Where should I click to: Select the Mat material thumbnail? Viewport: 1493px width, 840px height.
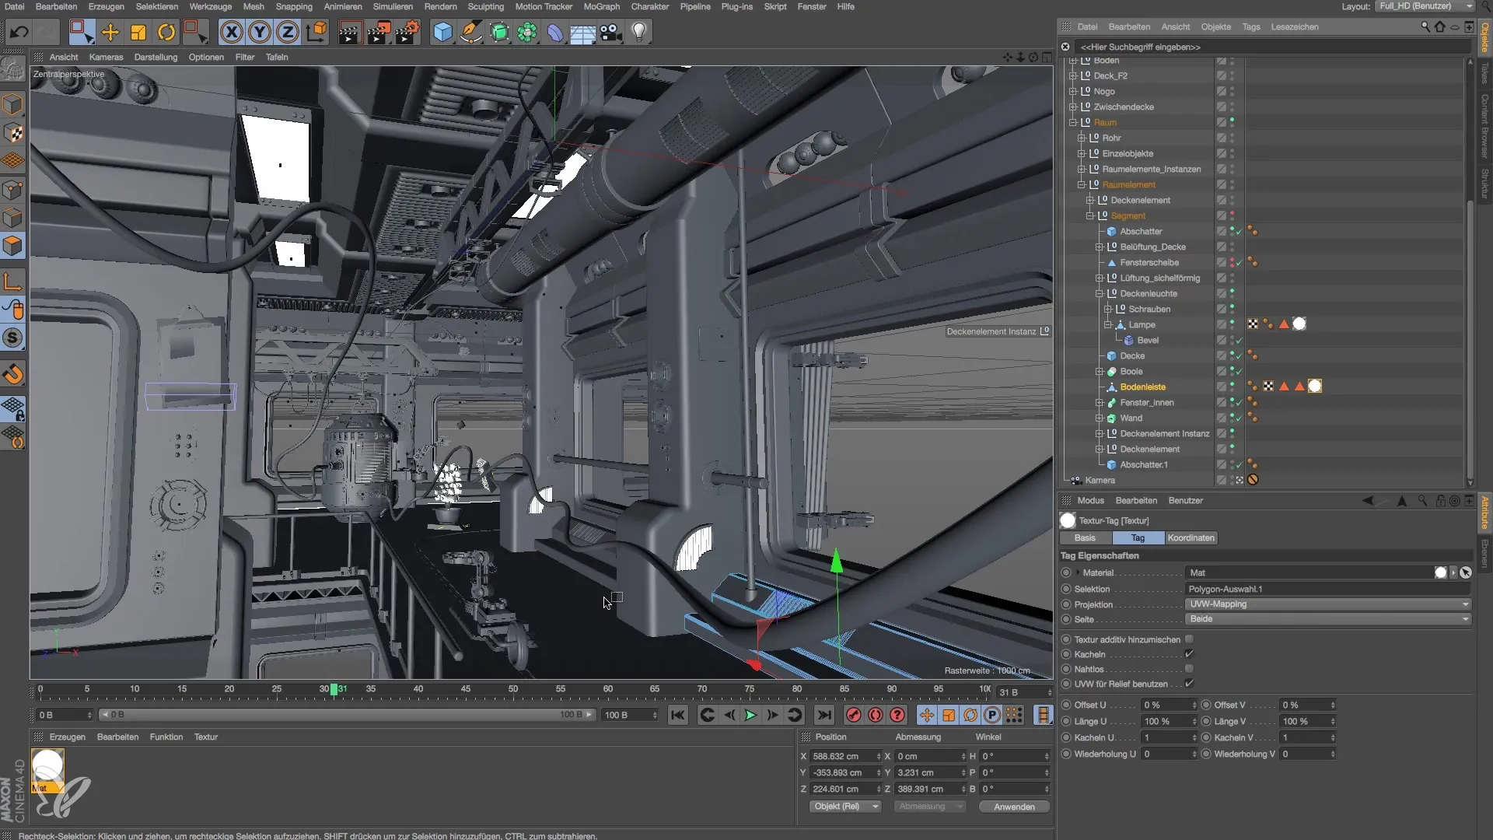point(47,770)
